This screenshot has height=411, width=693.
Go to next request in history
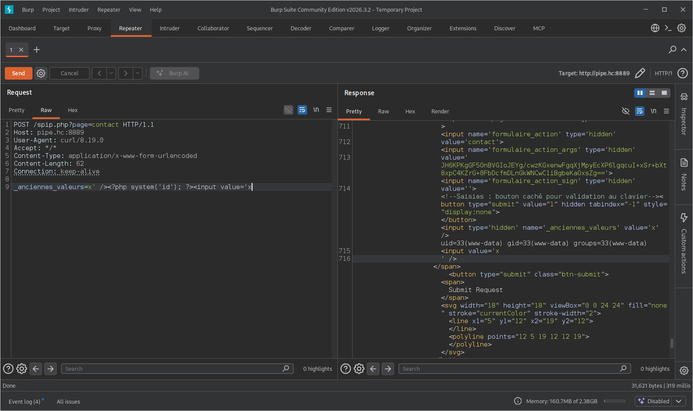coord(126,74)
